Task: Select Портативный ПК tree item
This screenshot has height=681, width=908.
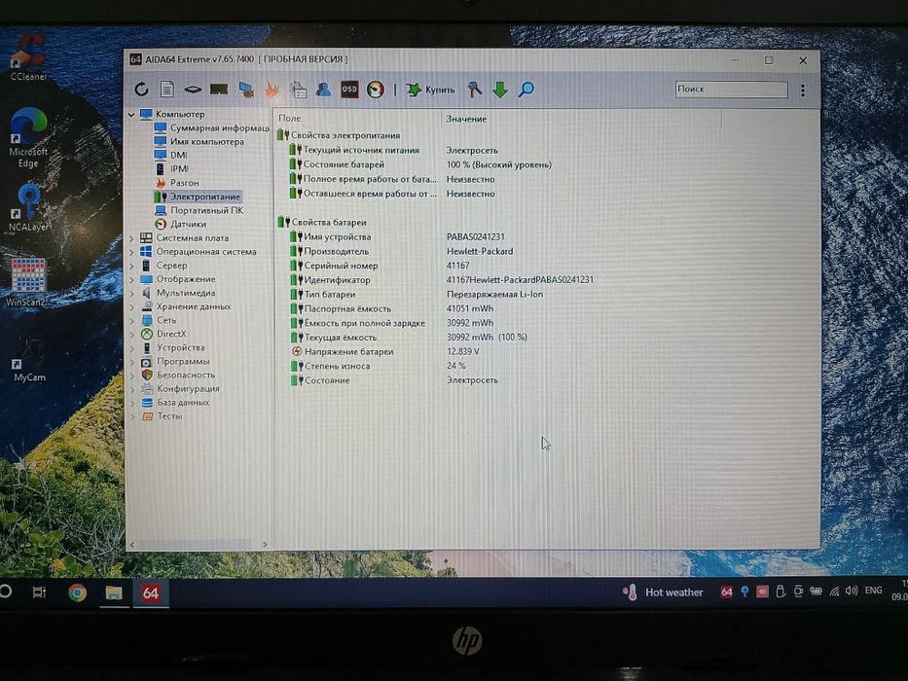Action: (x=200, y=210)
